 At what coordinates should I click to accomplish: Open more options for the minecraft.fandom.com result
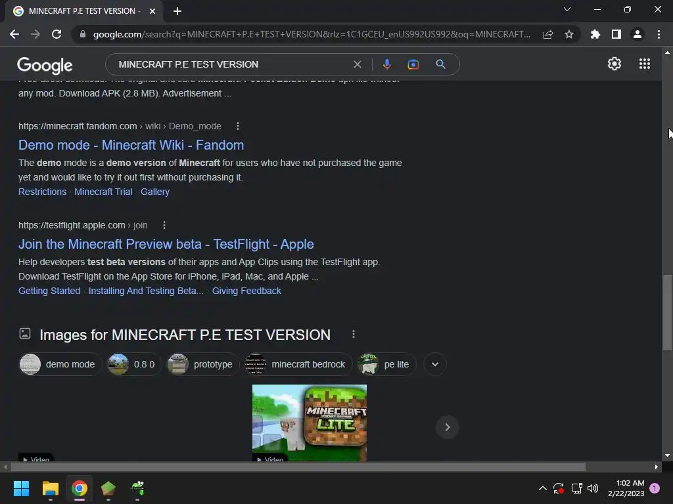(238, 126)
